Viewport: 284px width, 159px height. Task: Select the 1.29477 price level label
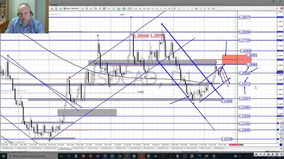point(245,18)
